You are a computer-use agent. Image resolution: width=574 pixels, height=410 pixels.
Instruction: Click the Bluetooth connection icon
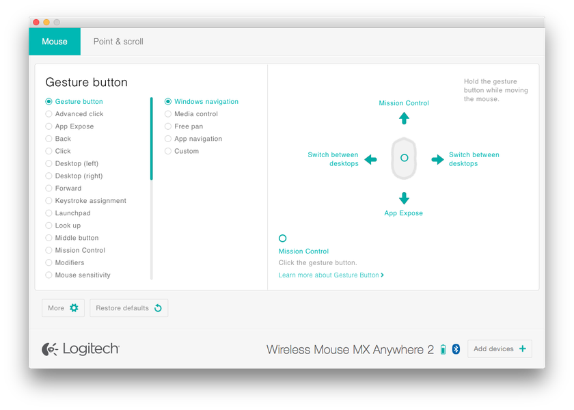(456, 349)
